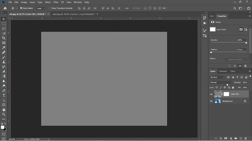
Task: Create new fill or adjustment layer icon
Action: coord(231,138)
